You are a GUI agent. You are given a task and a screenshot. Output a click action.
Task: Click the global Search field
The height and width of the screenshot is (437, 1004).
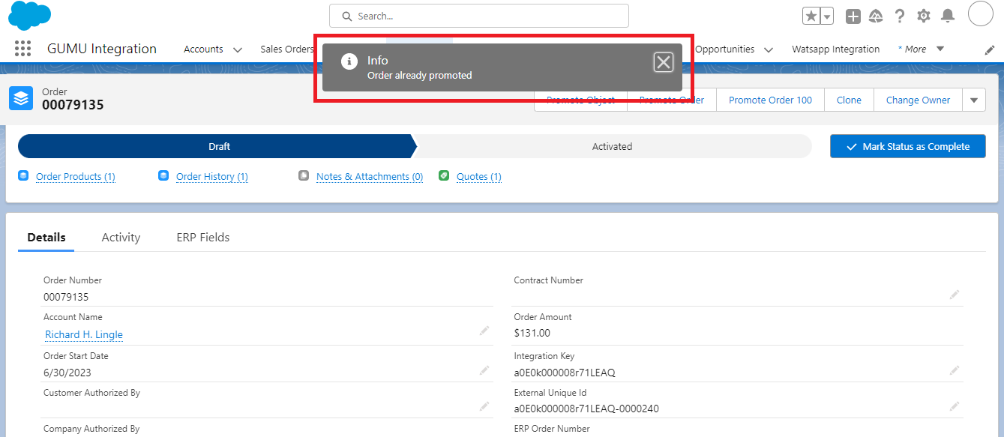tap(478, 16)
